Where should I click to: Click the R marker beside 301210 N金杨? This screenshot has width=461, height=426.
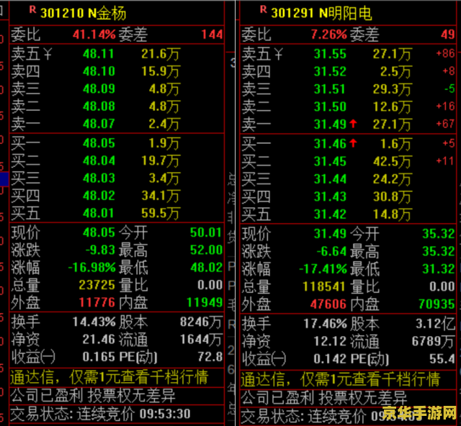[x=32, y=9]
